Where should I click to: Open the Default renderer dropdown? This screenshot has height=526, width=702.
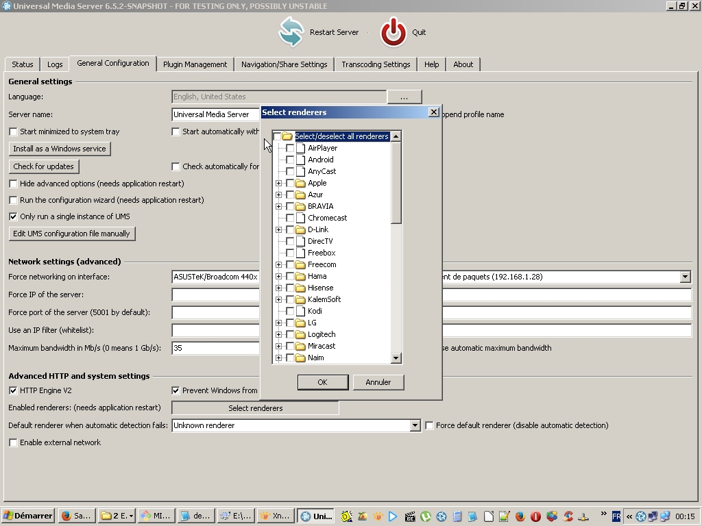click(415, 425)
